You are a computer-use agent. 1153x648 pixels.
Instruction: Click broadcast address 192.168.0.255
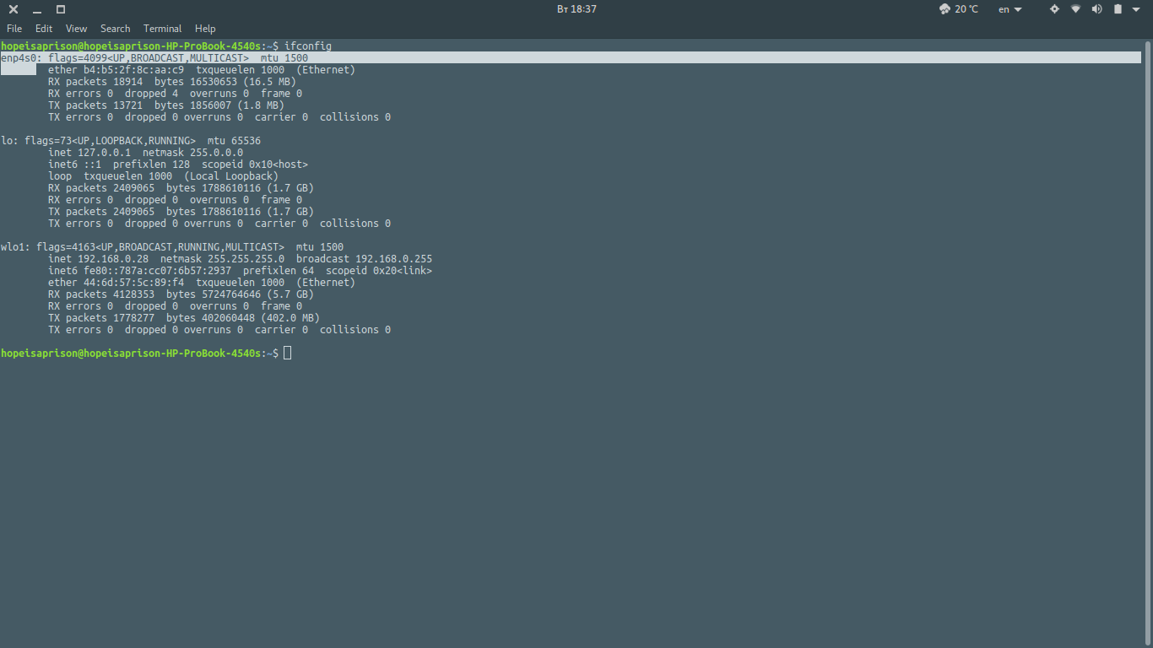coord(393,258)
